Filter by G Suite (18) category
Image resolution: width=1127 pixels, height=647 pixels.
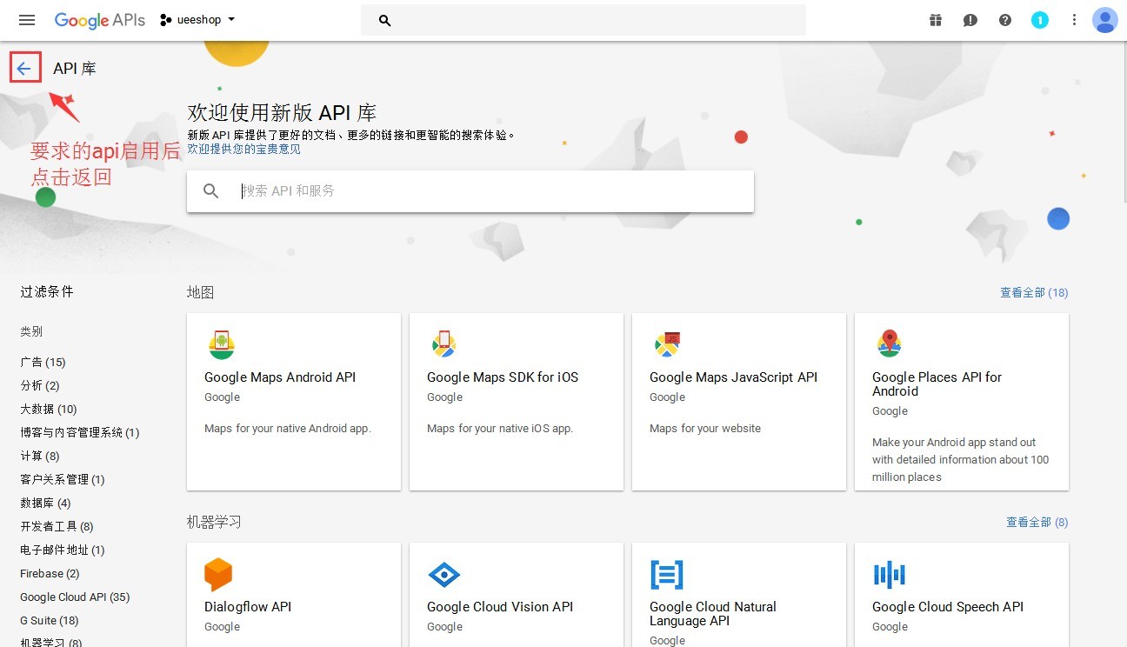coord(50,620)
